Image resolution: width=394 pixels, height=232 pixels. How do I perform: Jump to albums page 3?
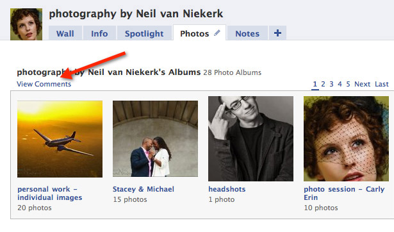(x=331, y=84)
